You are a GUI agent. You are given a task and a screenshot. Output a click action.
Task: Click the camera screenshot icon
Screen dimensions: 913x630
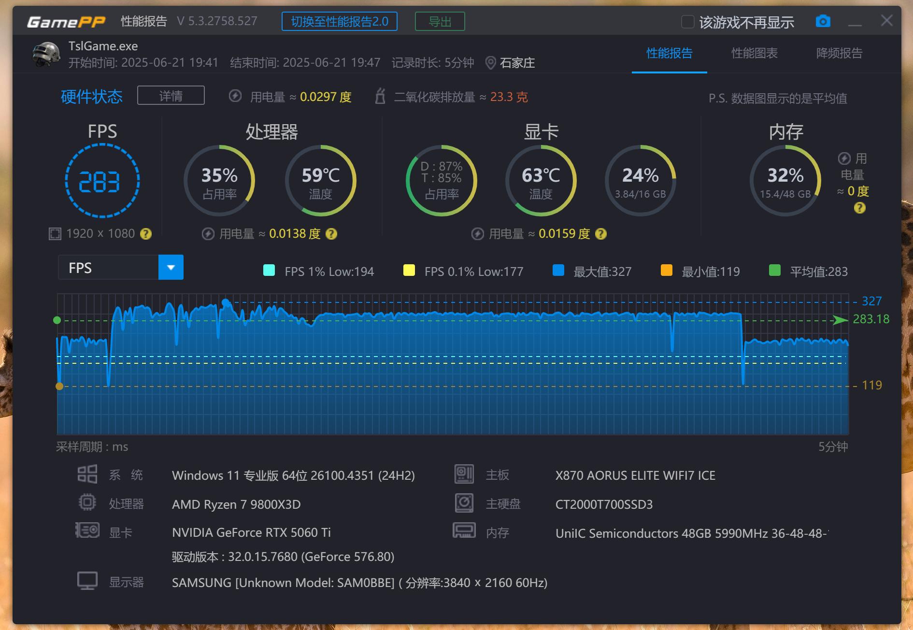(823, 21)
